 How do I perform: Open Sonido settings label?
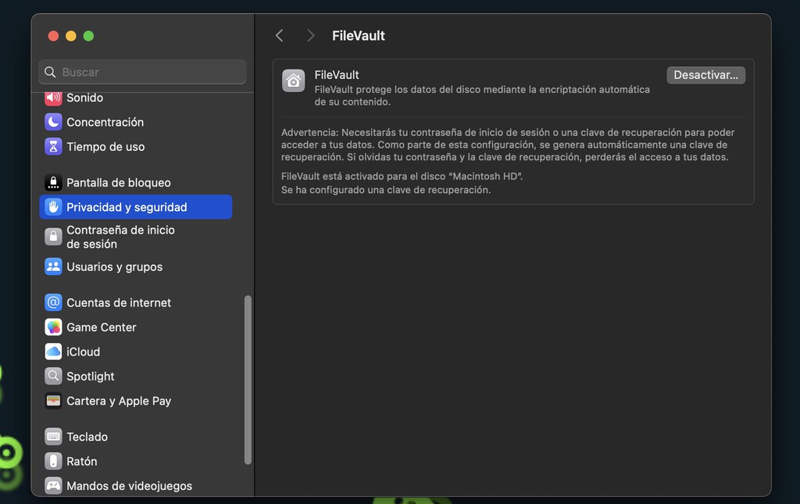pyautogui.click(x=84, y=98)
